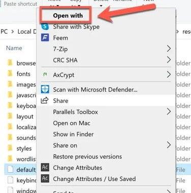The image size is (191, 193).
Task: Expand the 7-Zip submenu arrow
Action: (x=169, y=49)
